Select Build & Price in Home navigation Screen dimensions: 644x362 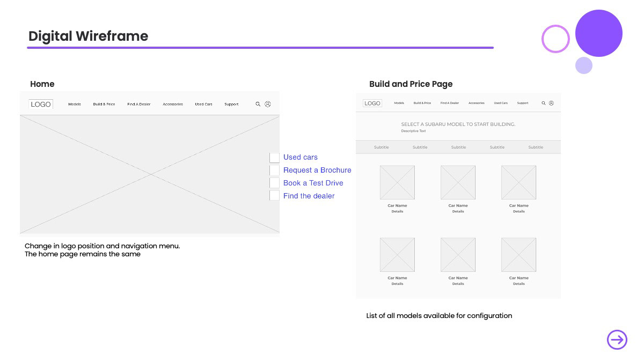click(104, 104)
